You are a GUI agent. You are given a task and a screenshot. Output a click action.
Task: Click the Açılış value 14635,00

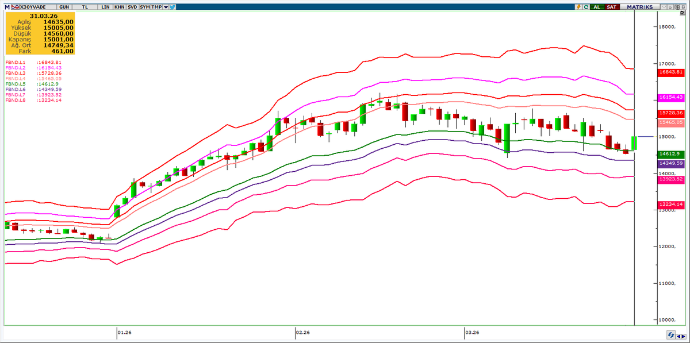point(59,21)
